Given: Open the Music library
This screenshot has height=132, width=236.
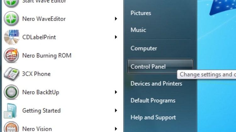Looking at the screenshot, I should (138, 30).
